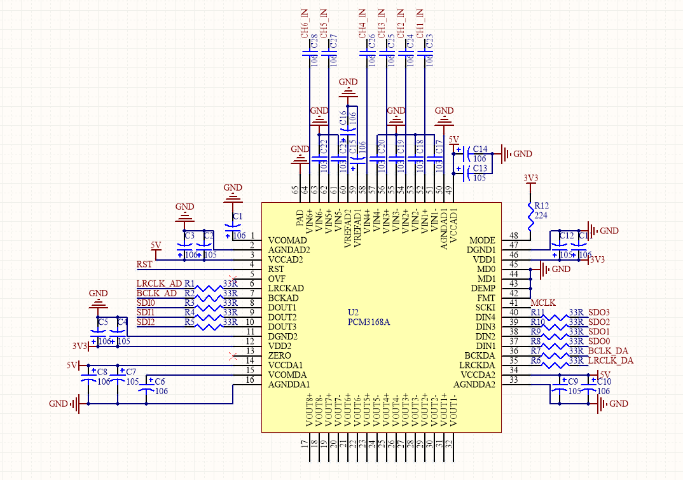Viewport: 683px width, 480px height.
Task: Click the SCKI pin name
Action: click(x=485, y=308)
